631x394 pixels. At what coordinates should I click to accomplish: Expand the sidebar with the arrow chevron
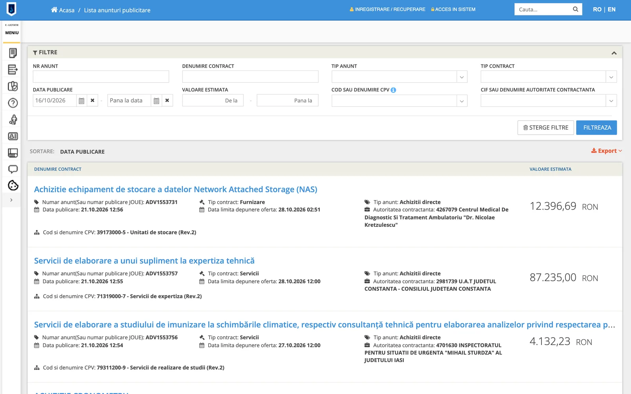pos(11,200)
